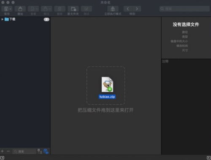
Task: Remove sidebar item with minus button
Action: coord(8,151)
